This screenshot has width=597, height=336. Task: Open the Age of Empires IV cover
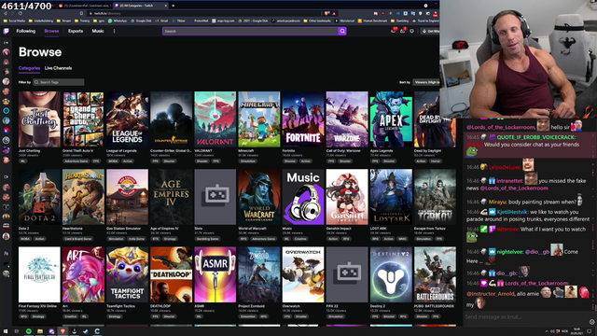click(x=172, y=197)
